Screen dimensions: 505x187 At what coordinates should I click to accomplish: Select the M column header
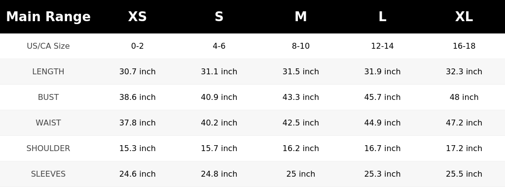[x=301, y=17]
